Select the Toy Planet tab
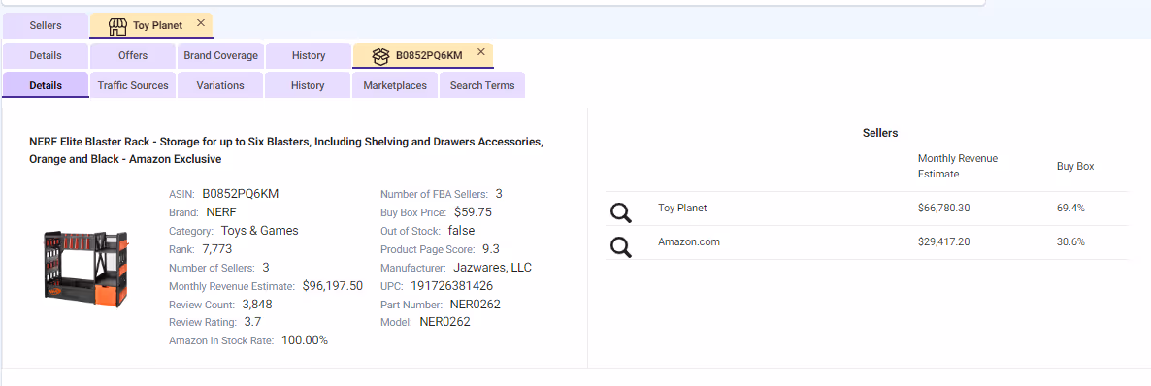Screen dimensions: 1151x386 151,25
